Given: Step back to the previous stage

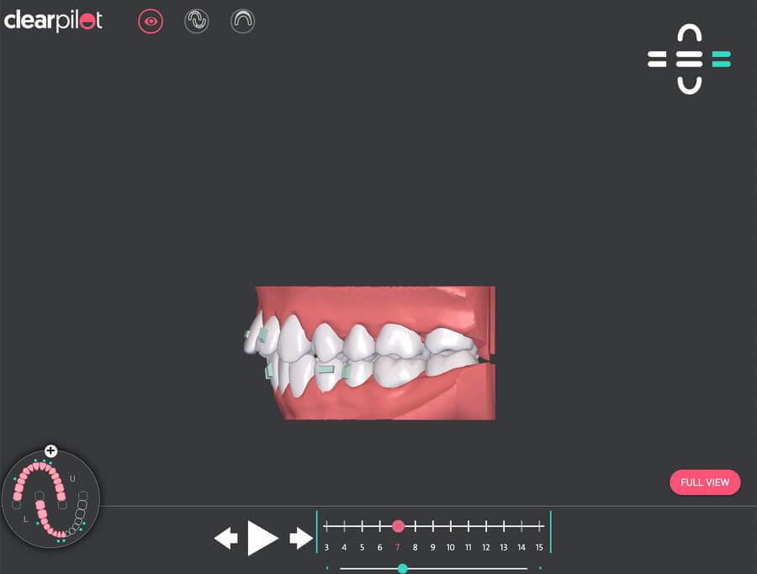Looking at the screenshot, I should coord(225,538).
